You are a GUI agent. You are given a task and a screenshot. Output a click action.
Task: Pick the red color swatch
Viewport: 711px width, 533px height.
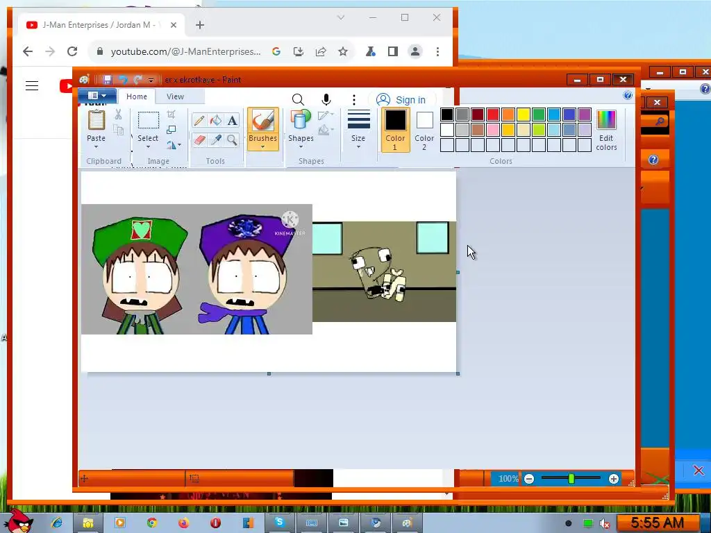tap(493, 115)
